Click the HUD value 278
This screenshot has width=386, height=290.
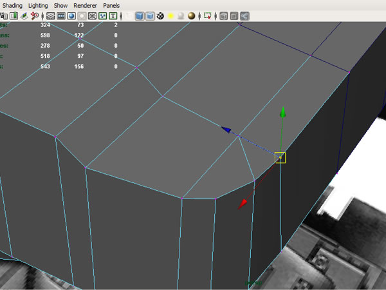45,46
